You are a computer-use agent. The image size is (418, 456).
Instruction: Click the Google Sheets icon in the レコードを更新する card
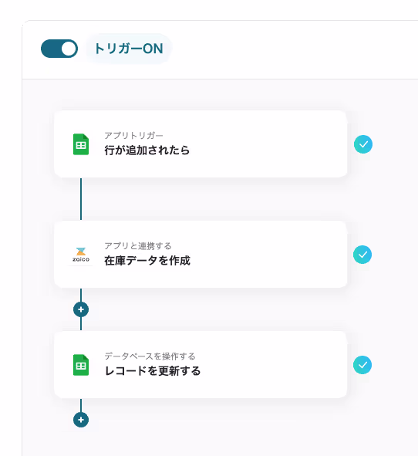(x=81, y=365)
